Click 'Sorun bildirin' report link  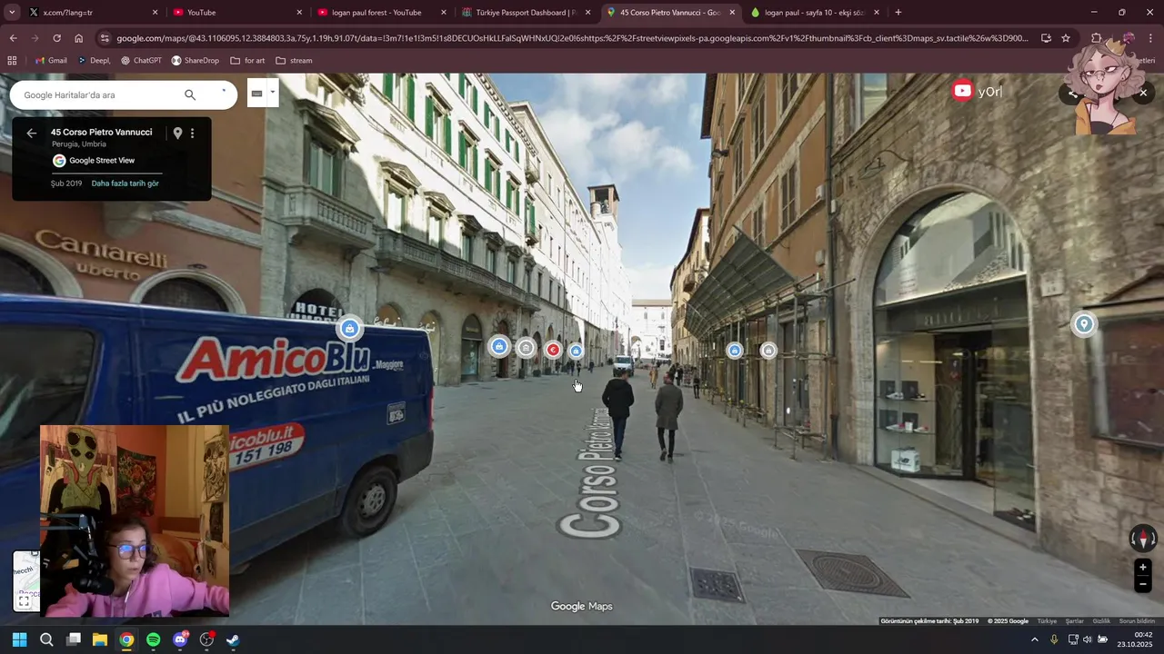point(1137,621)
